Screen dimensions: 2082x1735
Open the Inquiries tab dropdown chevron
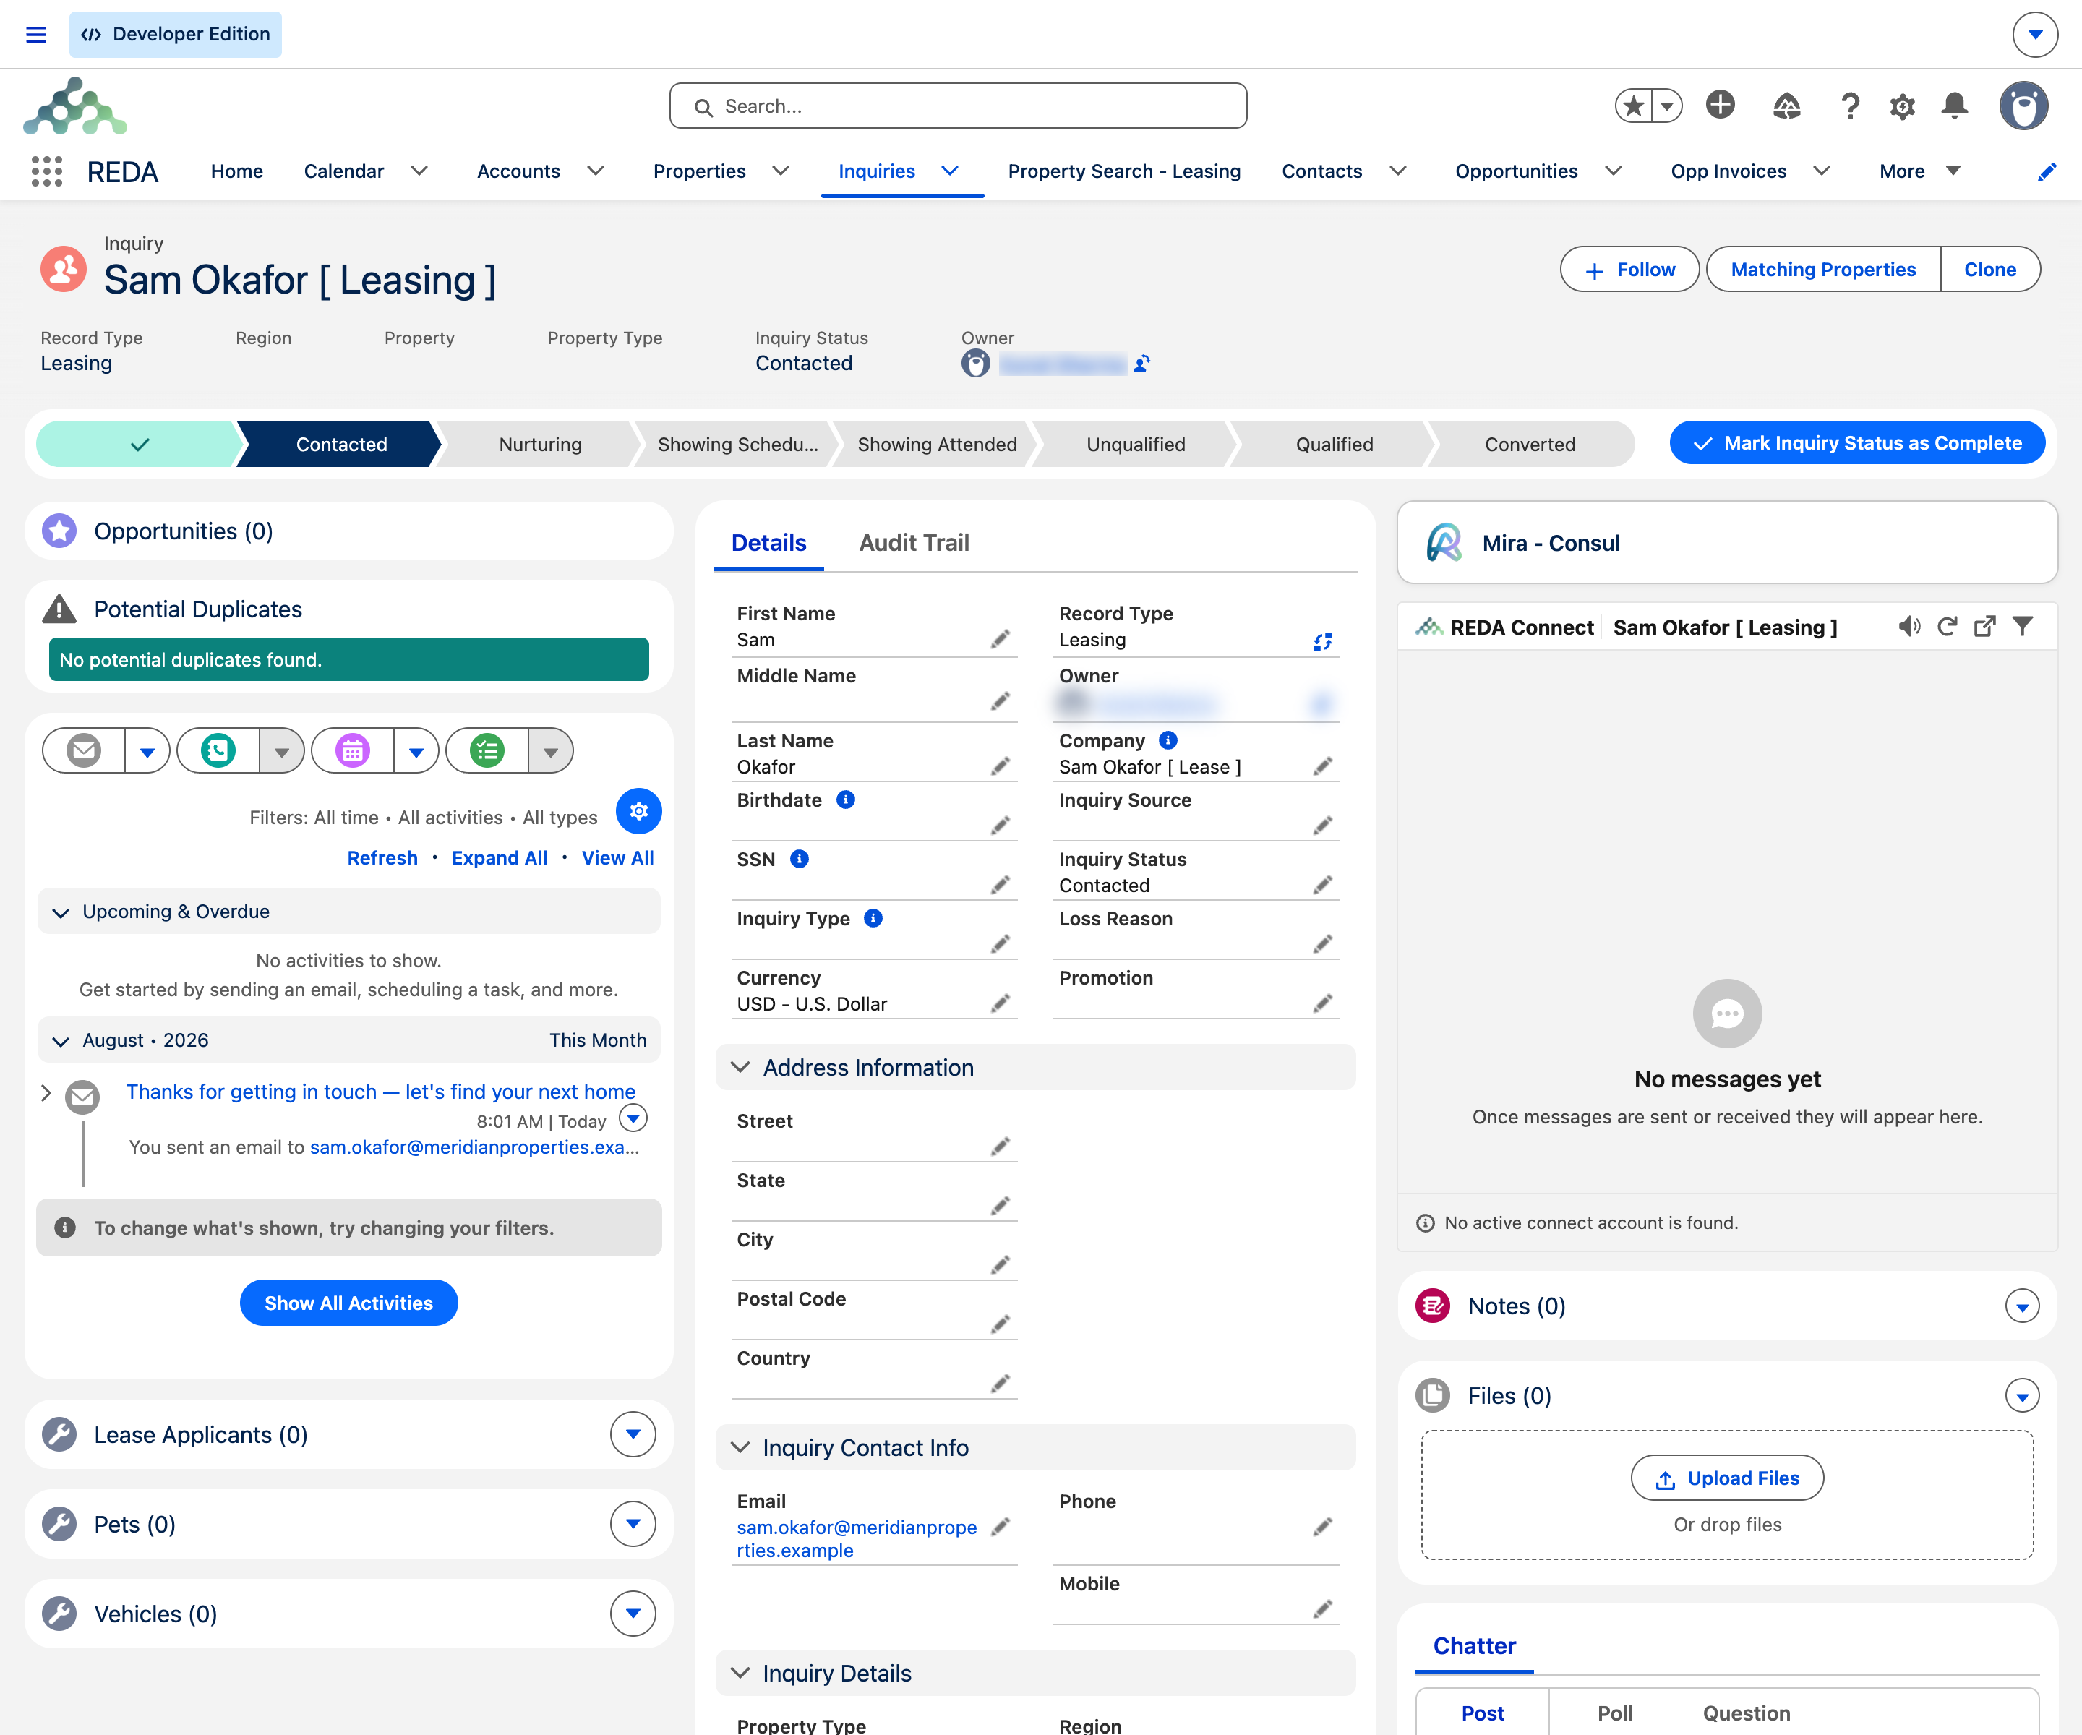point(950,171)
